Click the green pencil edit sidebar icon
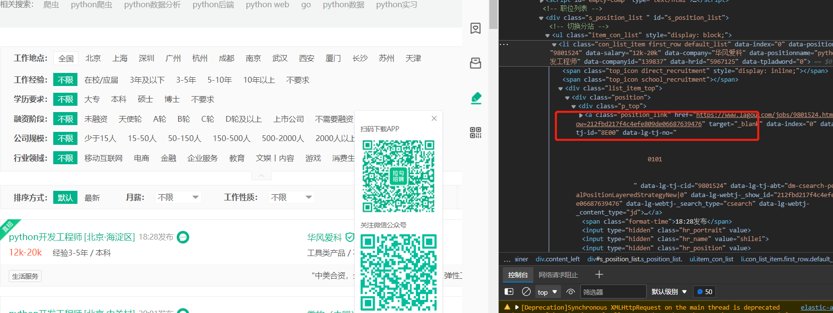 pos(476,98)
